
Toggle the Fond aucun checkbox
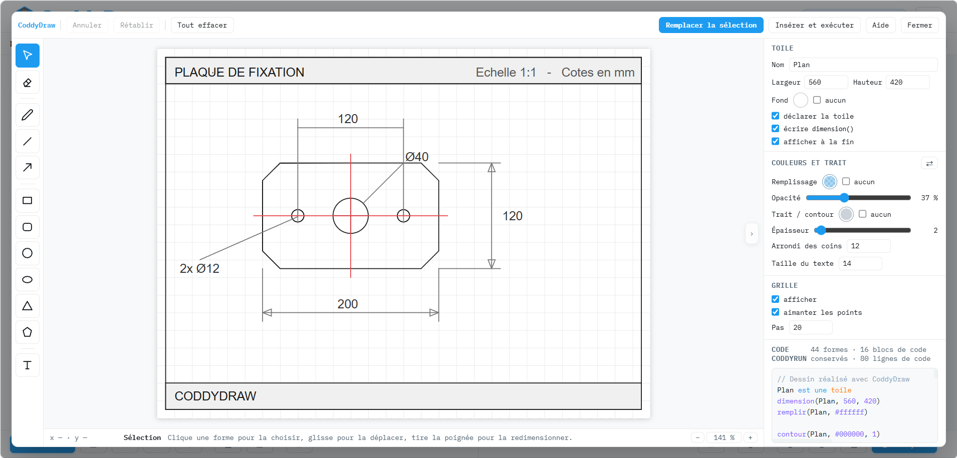[x=817, y=100]
